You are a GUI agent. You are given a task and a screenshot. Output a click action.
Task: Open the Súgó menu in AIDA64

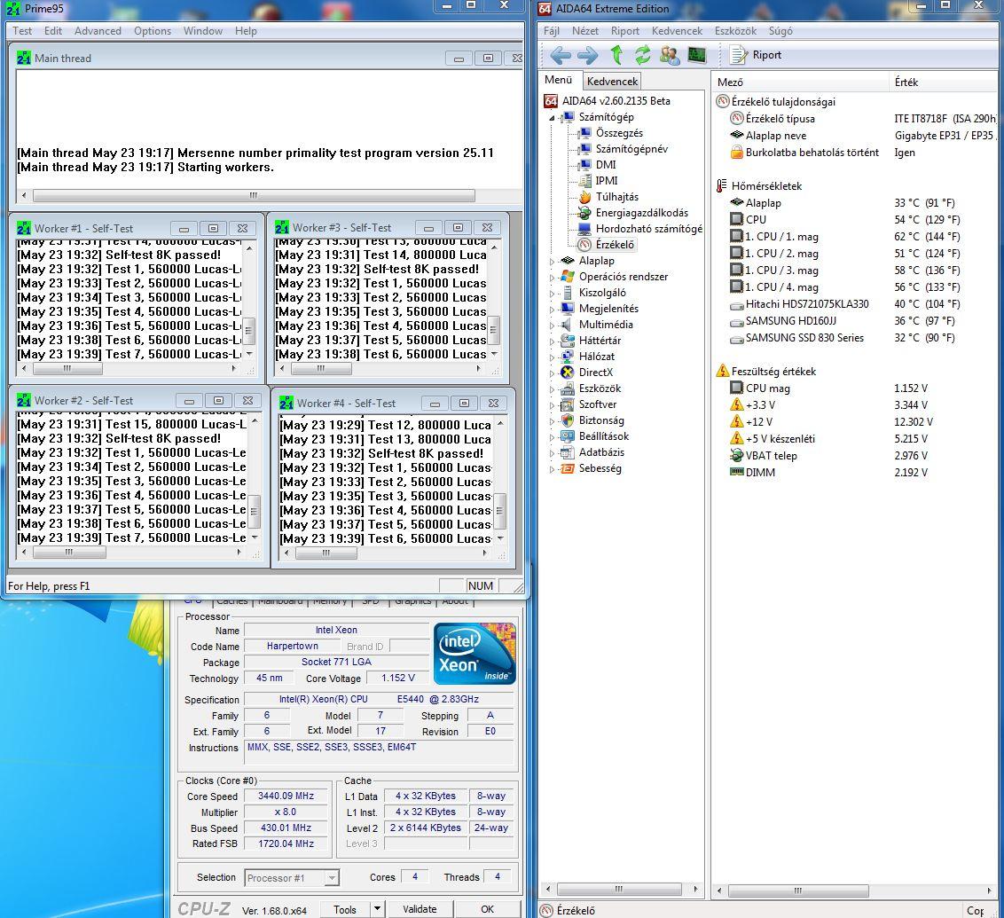780,31
